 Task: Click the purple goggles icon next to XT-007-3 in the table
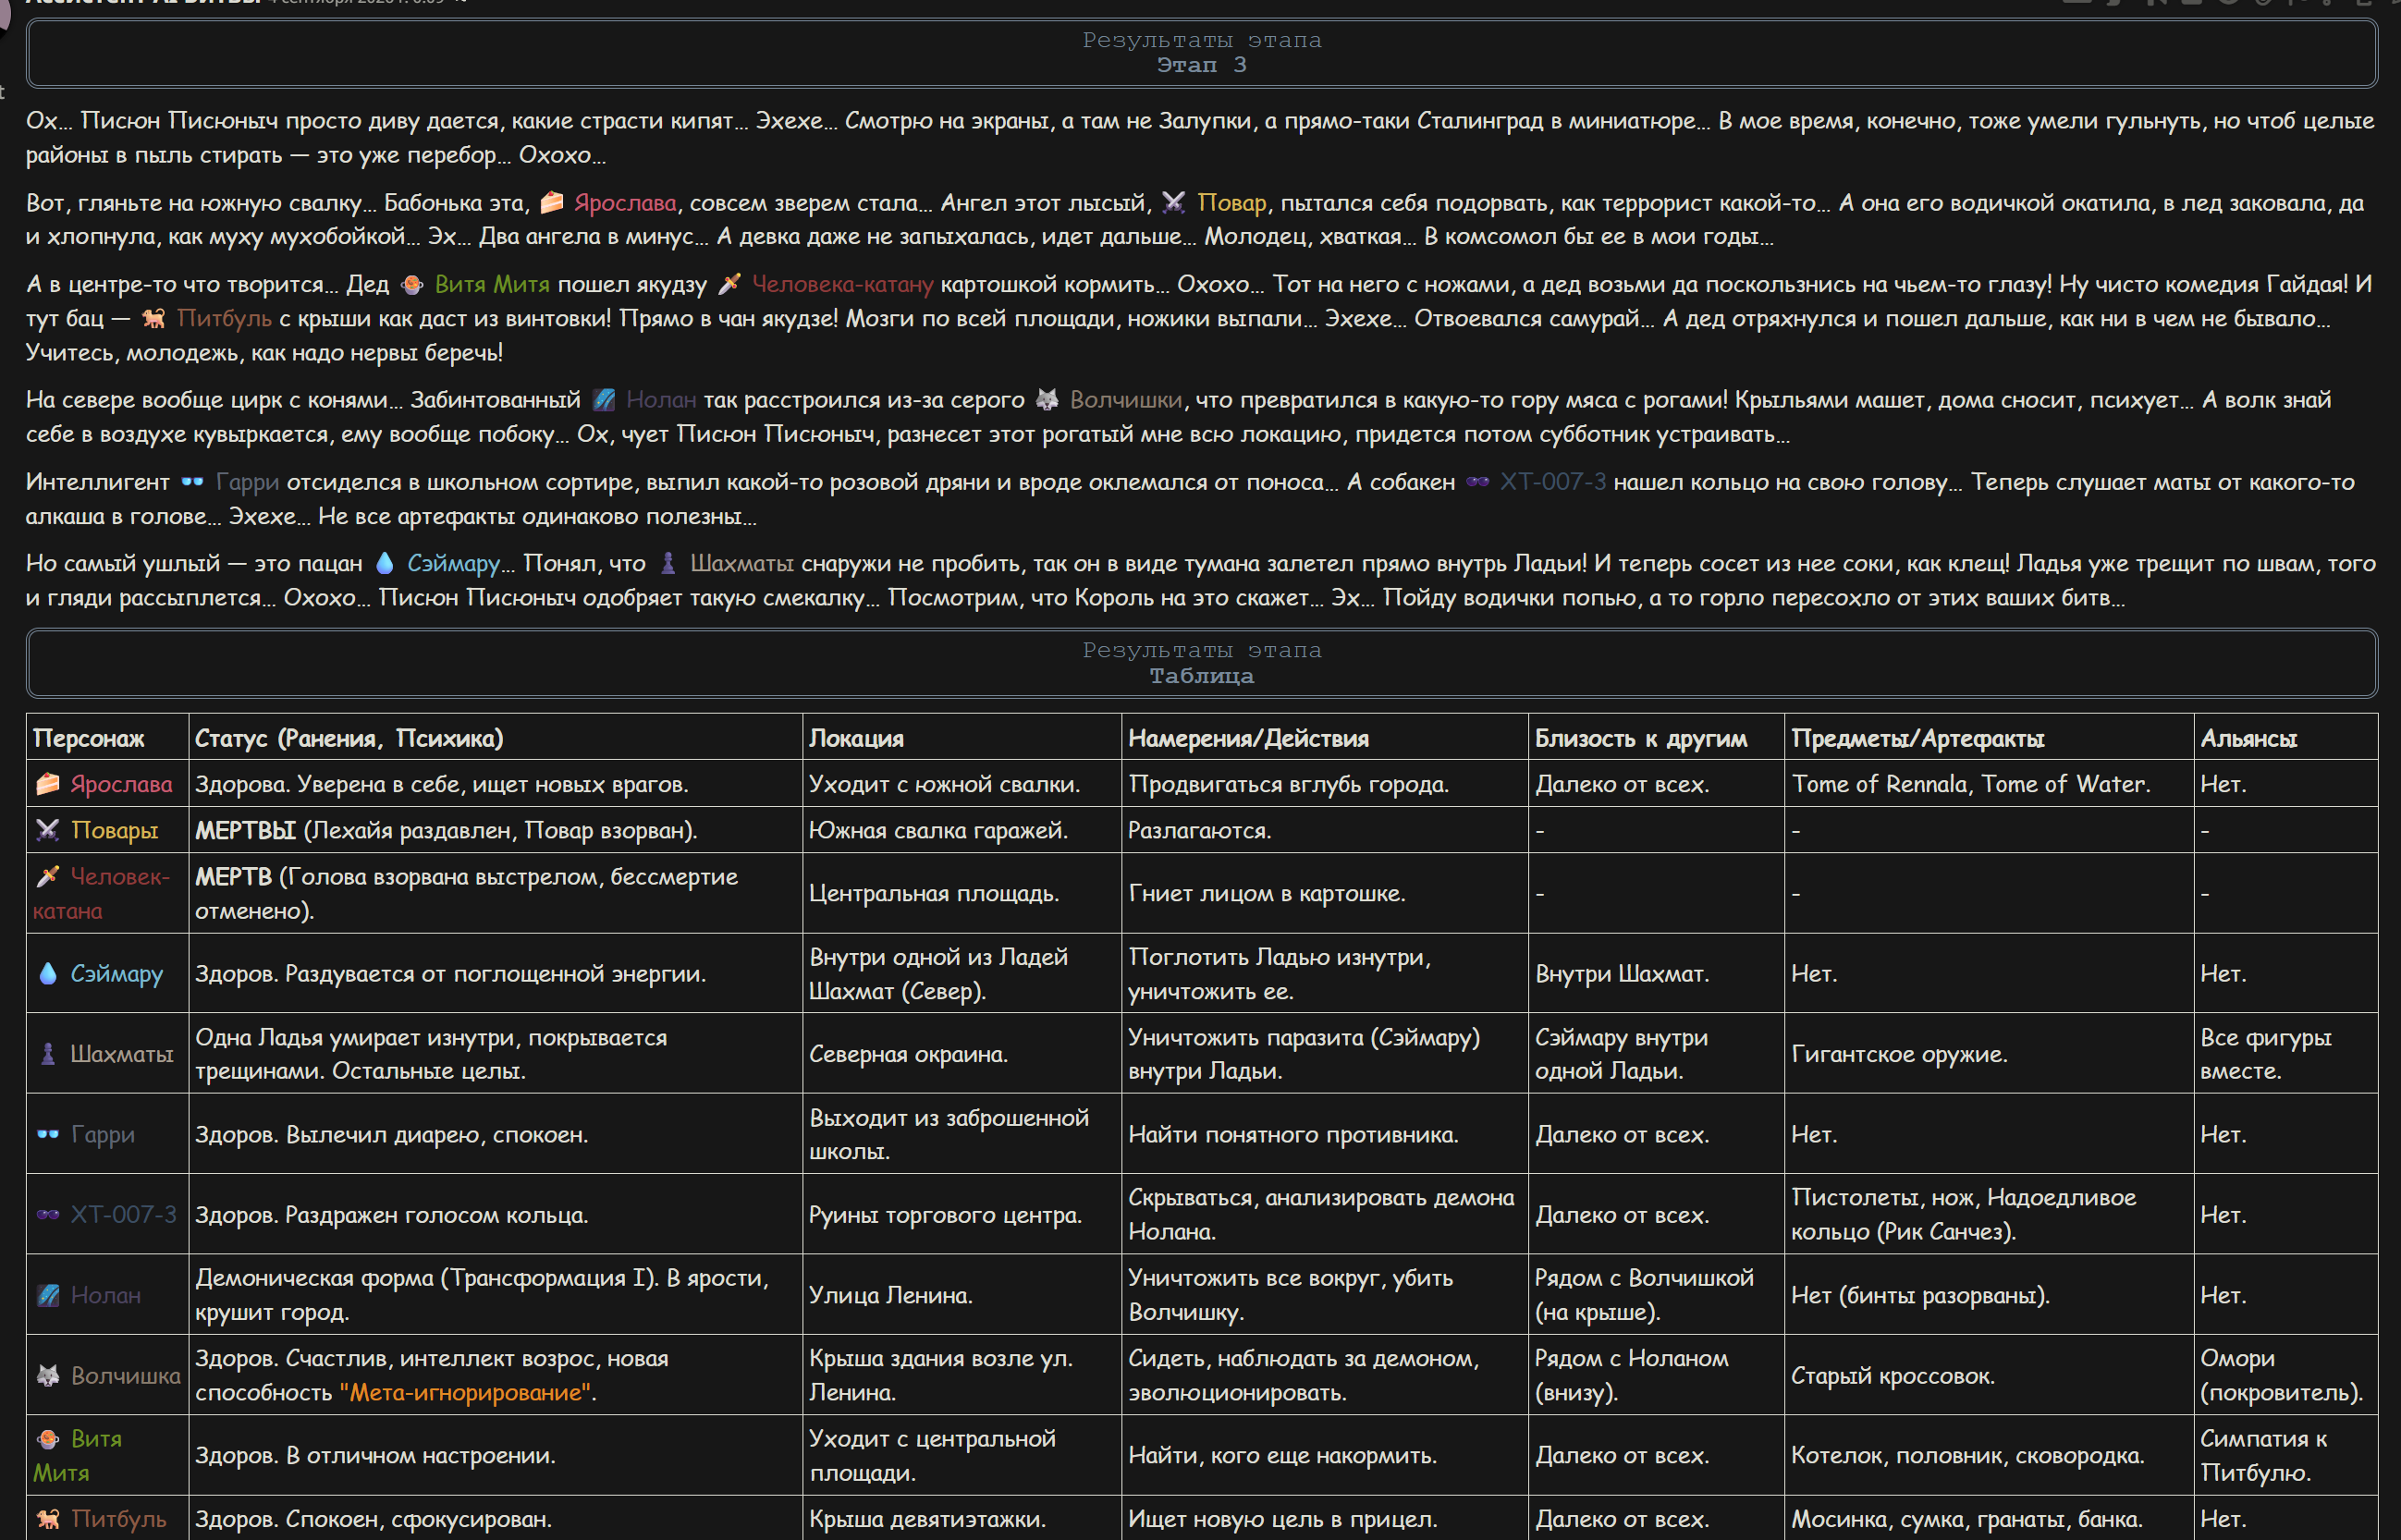coord(47,1214)
